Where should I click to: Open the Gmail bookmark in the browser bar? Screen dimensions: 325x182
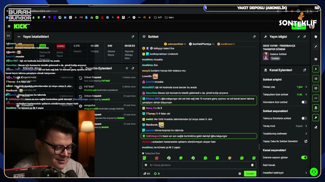click(x=81, y=17)
